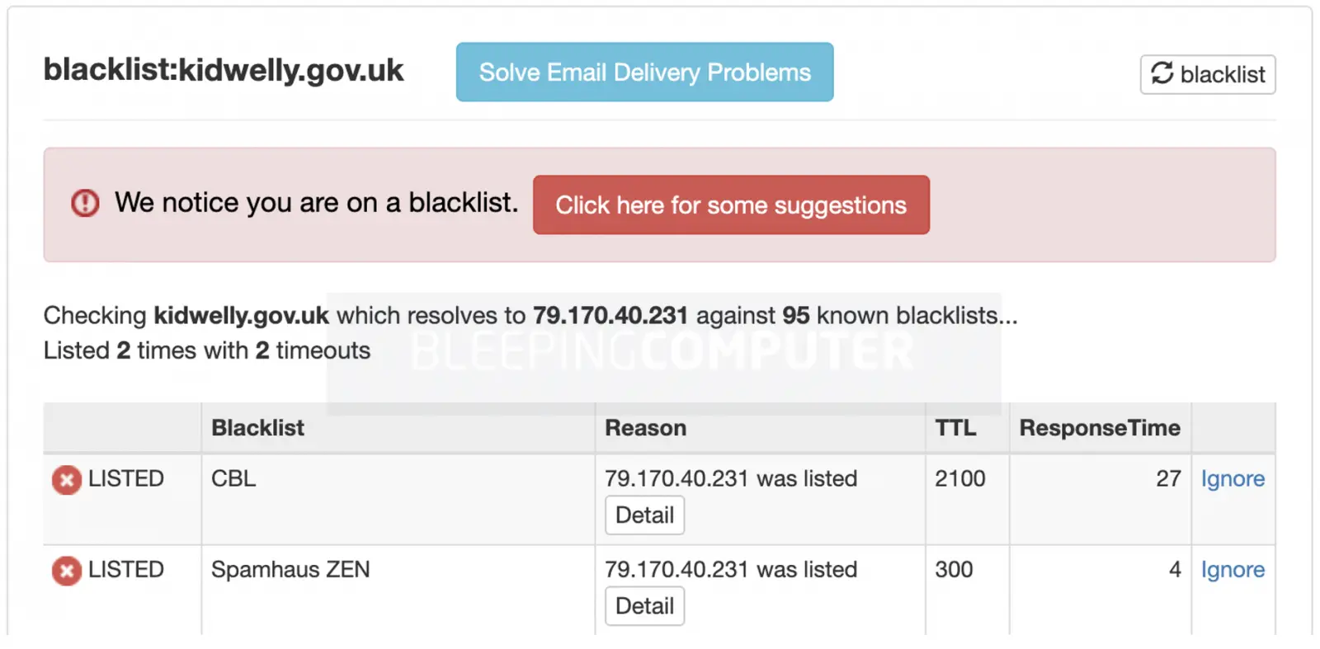Screen dimensions: 1320x649
Task: Sort by the Reason column header
Action: [x=645, y=428]
